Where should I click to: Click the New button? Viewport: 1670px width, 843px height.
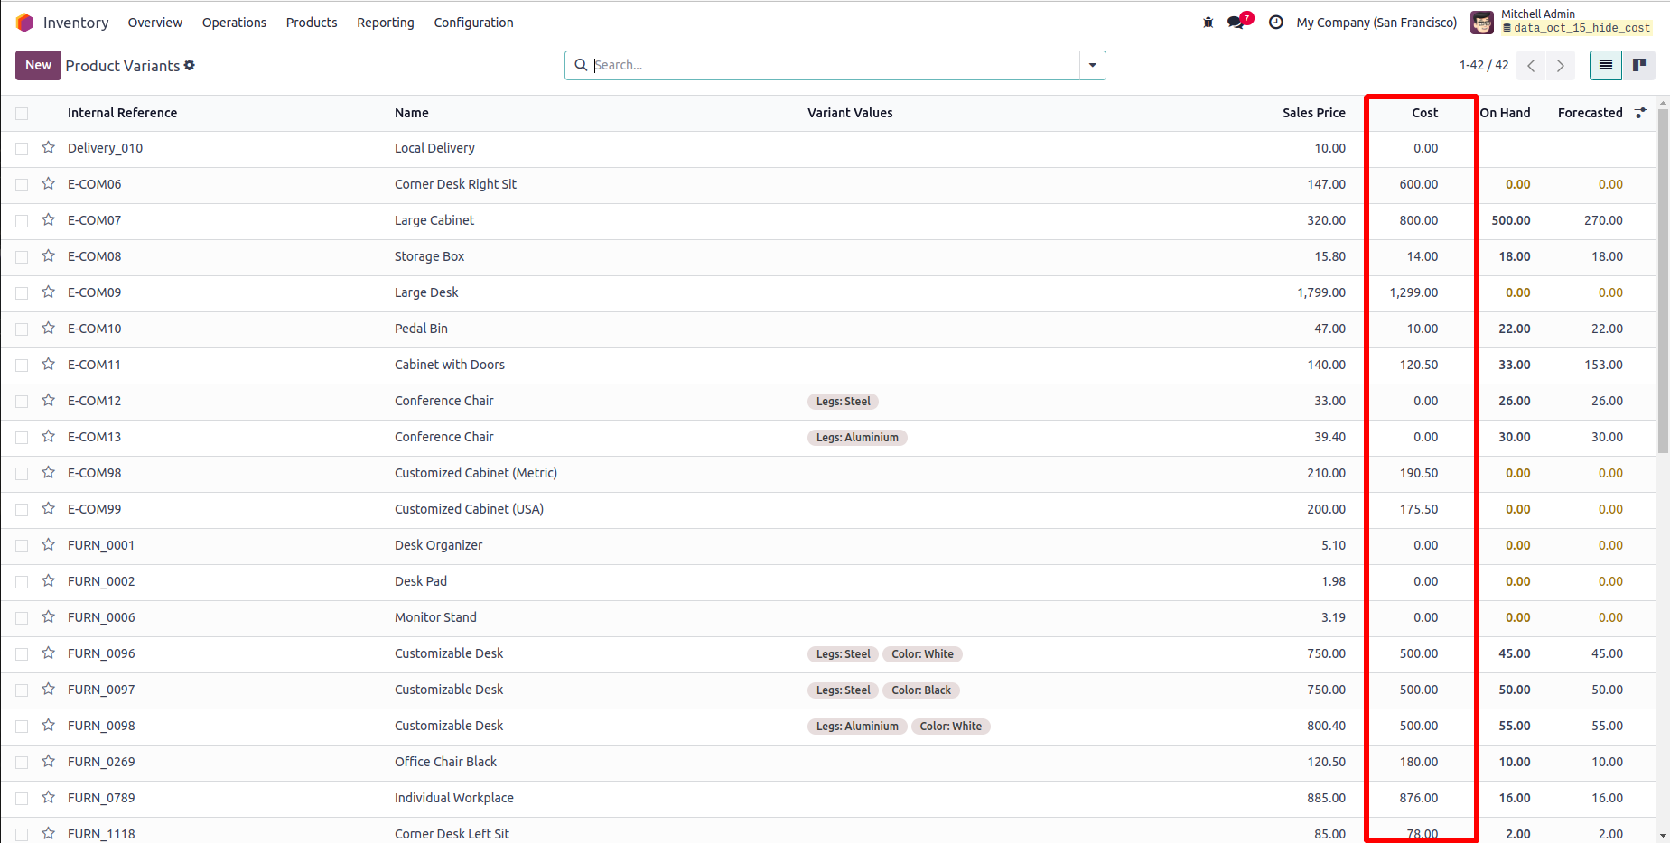pos(38,65)
